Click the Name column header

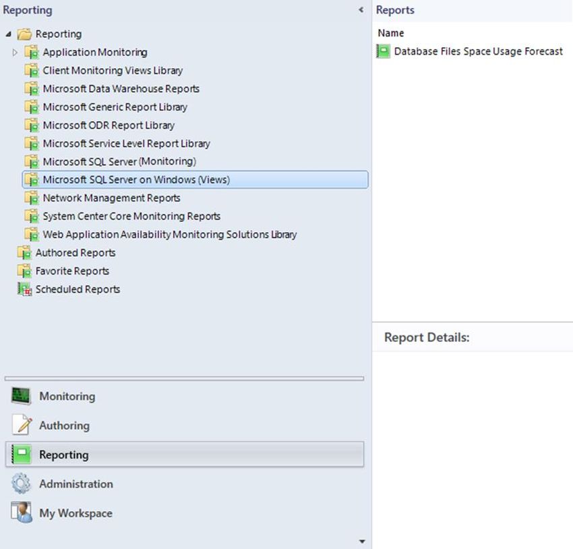tap(390, 33)
